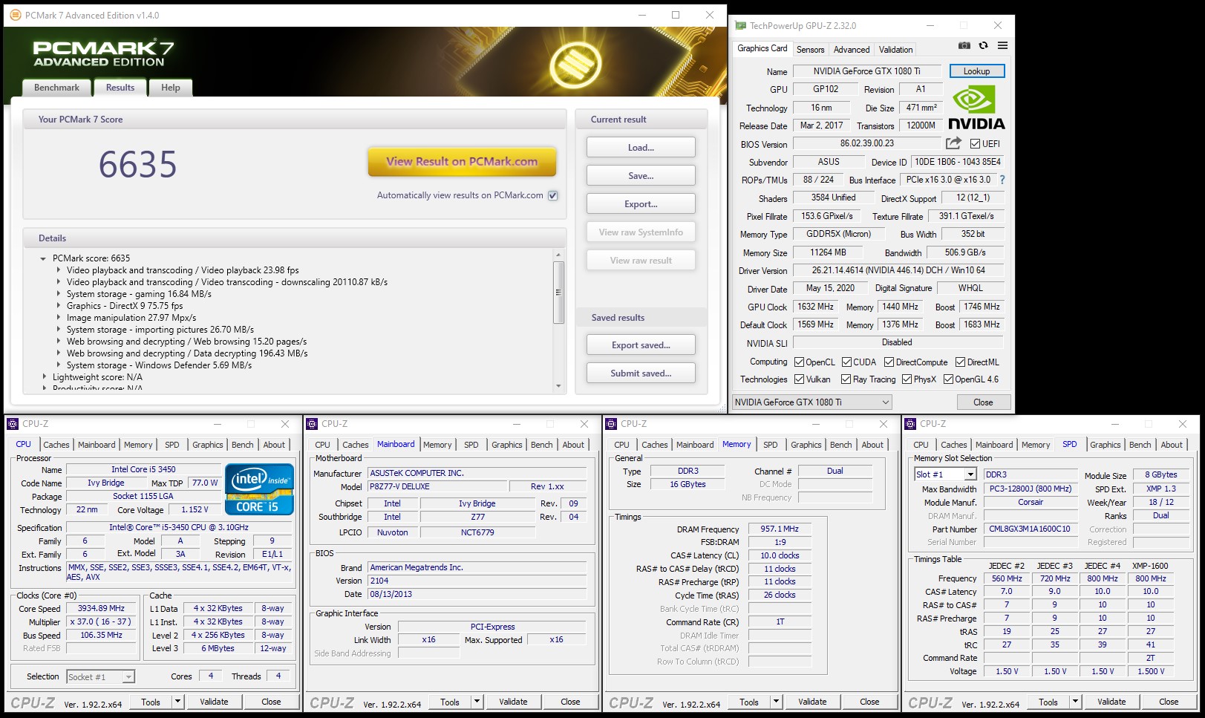Click the CPU-Z icon of the SPD window
The image size is (1205, 718).
pyautogui.click(x=910, y=424)
